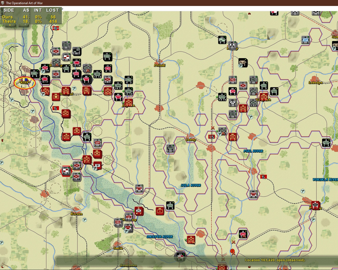Select the red infantry counter 6-7 at Poltava
Image resolution: width=338 pixels, height=270 pixels.
[x=315, y=205]
